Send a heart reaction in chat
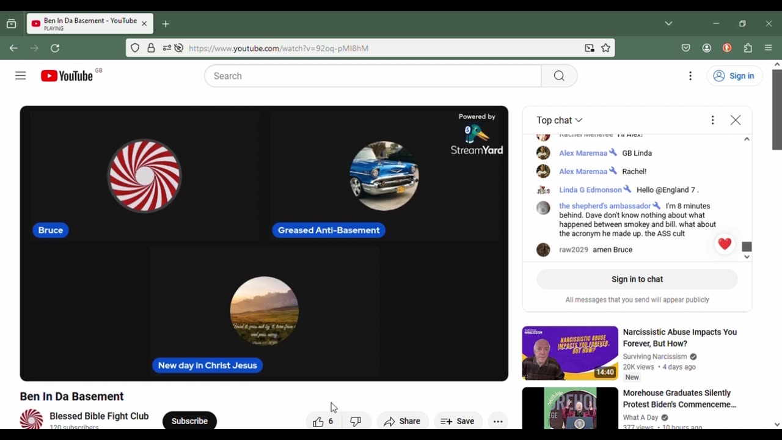Image resolution: width=782 pixels, height=440 pixels. (725, 244)
